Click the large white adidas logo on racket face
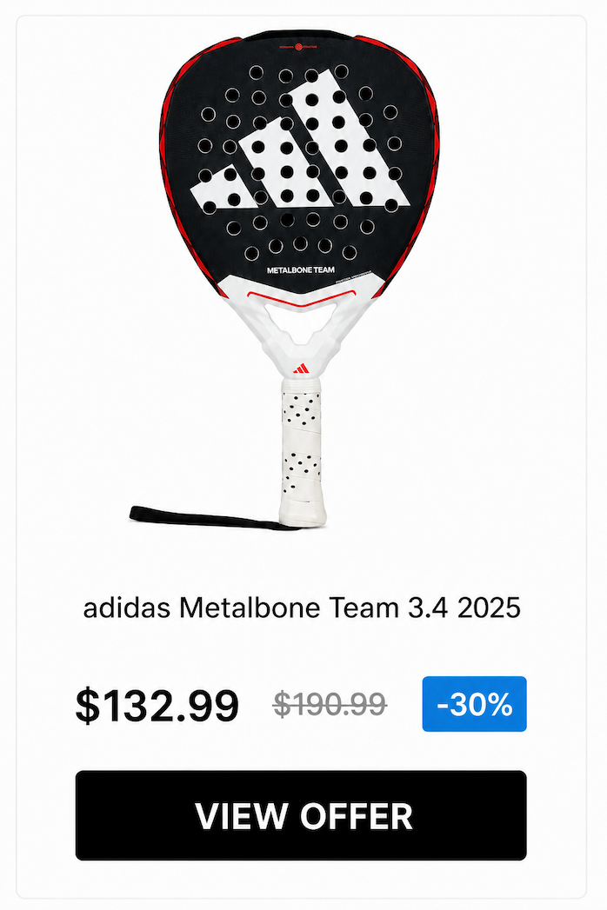Image resolution: width=607 pixels, height=910 pixels. pyautogui.click(x=300, y=141)
